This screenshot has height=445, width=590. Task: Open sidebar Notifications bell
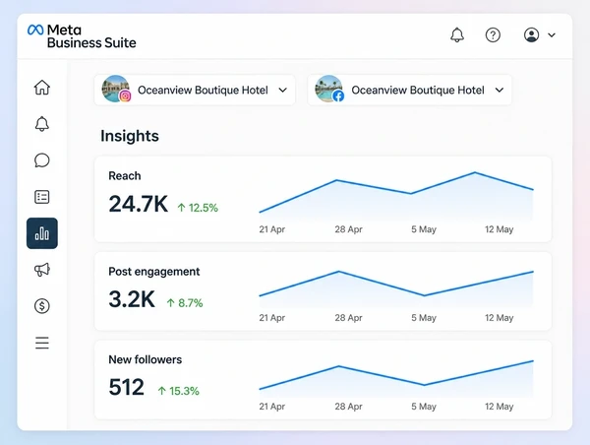41,124
